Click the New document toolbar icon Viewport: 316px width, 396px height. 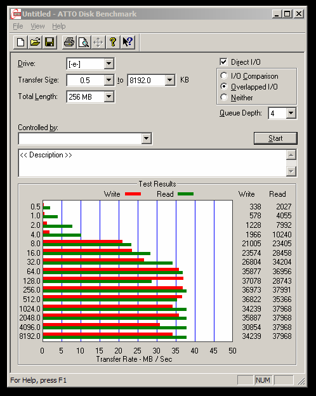[x=21, y=42]
